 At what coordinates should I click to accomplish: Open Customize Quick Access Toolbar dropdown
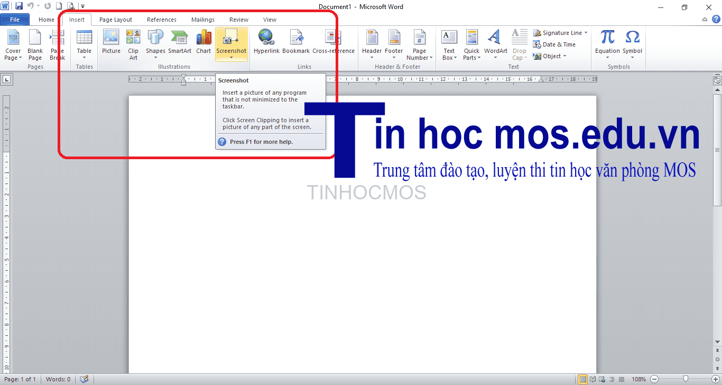click(x=82, y=6)
